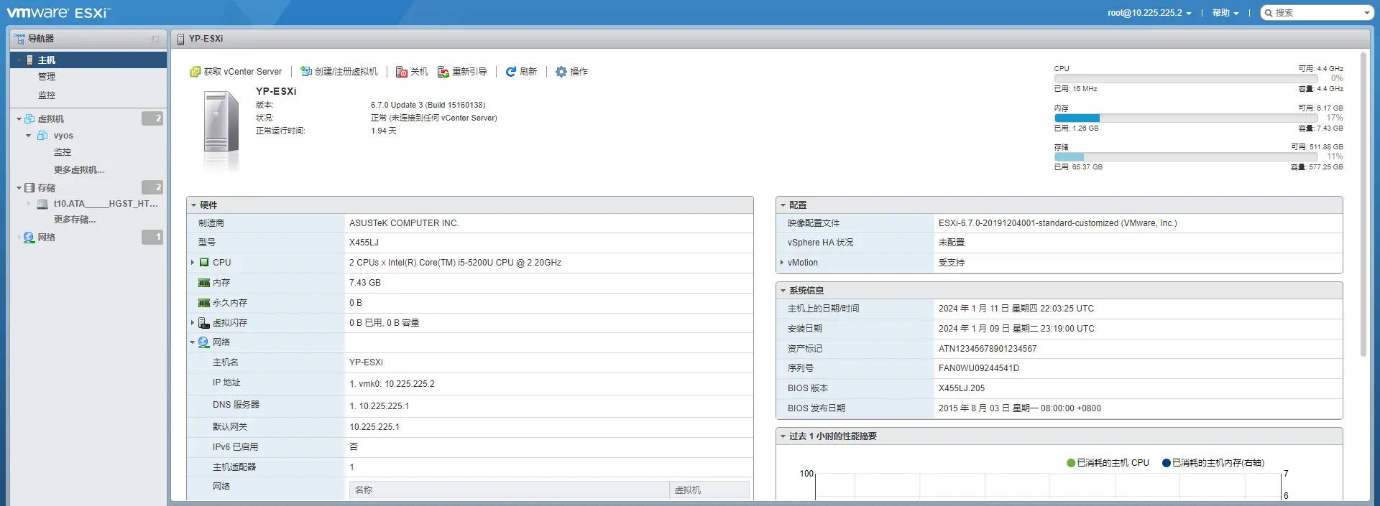The image size is (1380, 506).
Task: Click the CPU chip icon in hardware
Action: pyautogui.click(x=204, y=263)
